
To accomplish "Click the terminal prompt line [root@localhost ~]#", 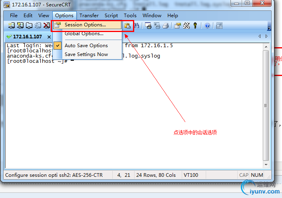I will [x=37, y=61].
